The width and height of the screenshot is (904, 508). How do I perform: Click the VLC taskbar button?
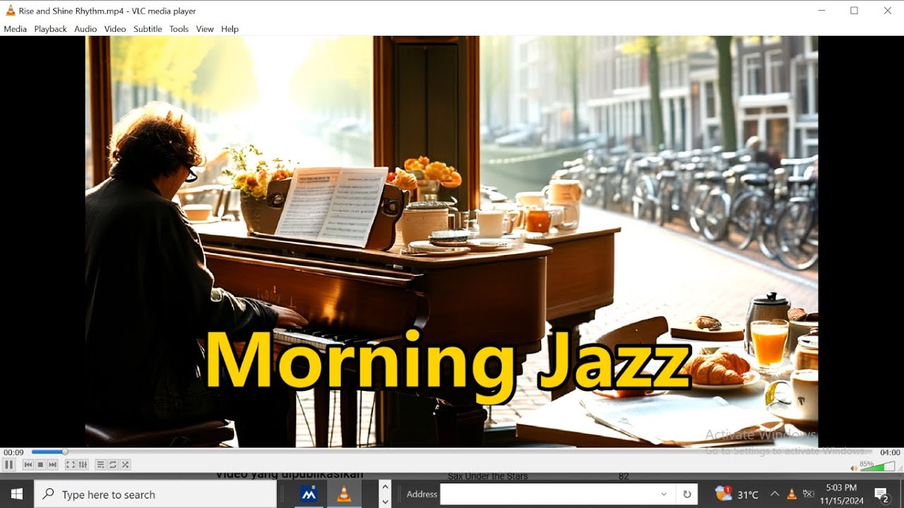(343, 494)
